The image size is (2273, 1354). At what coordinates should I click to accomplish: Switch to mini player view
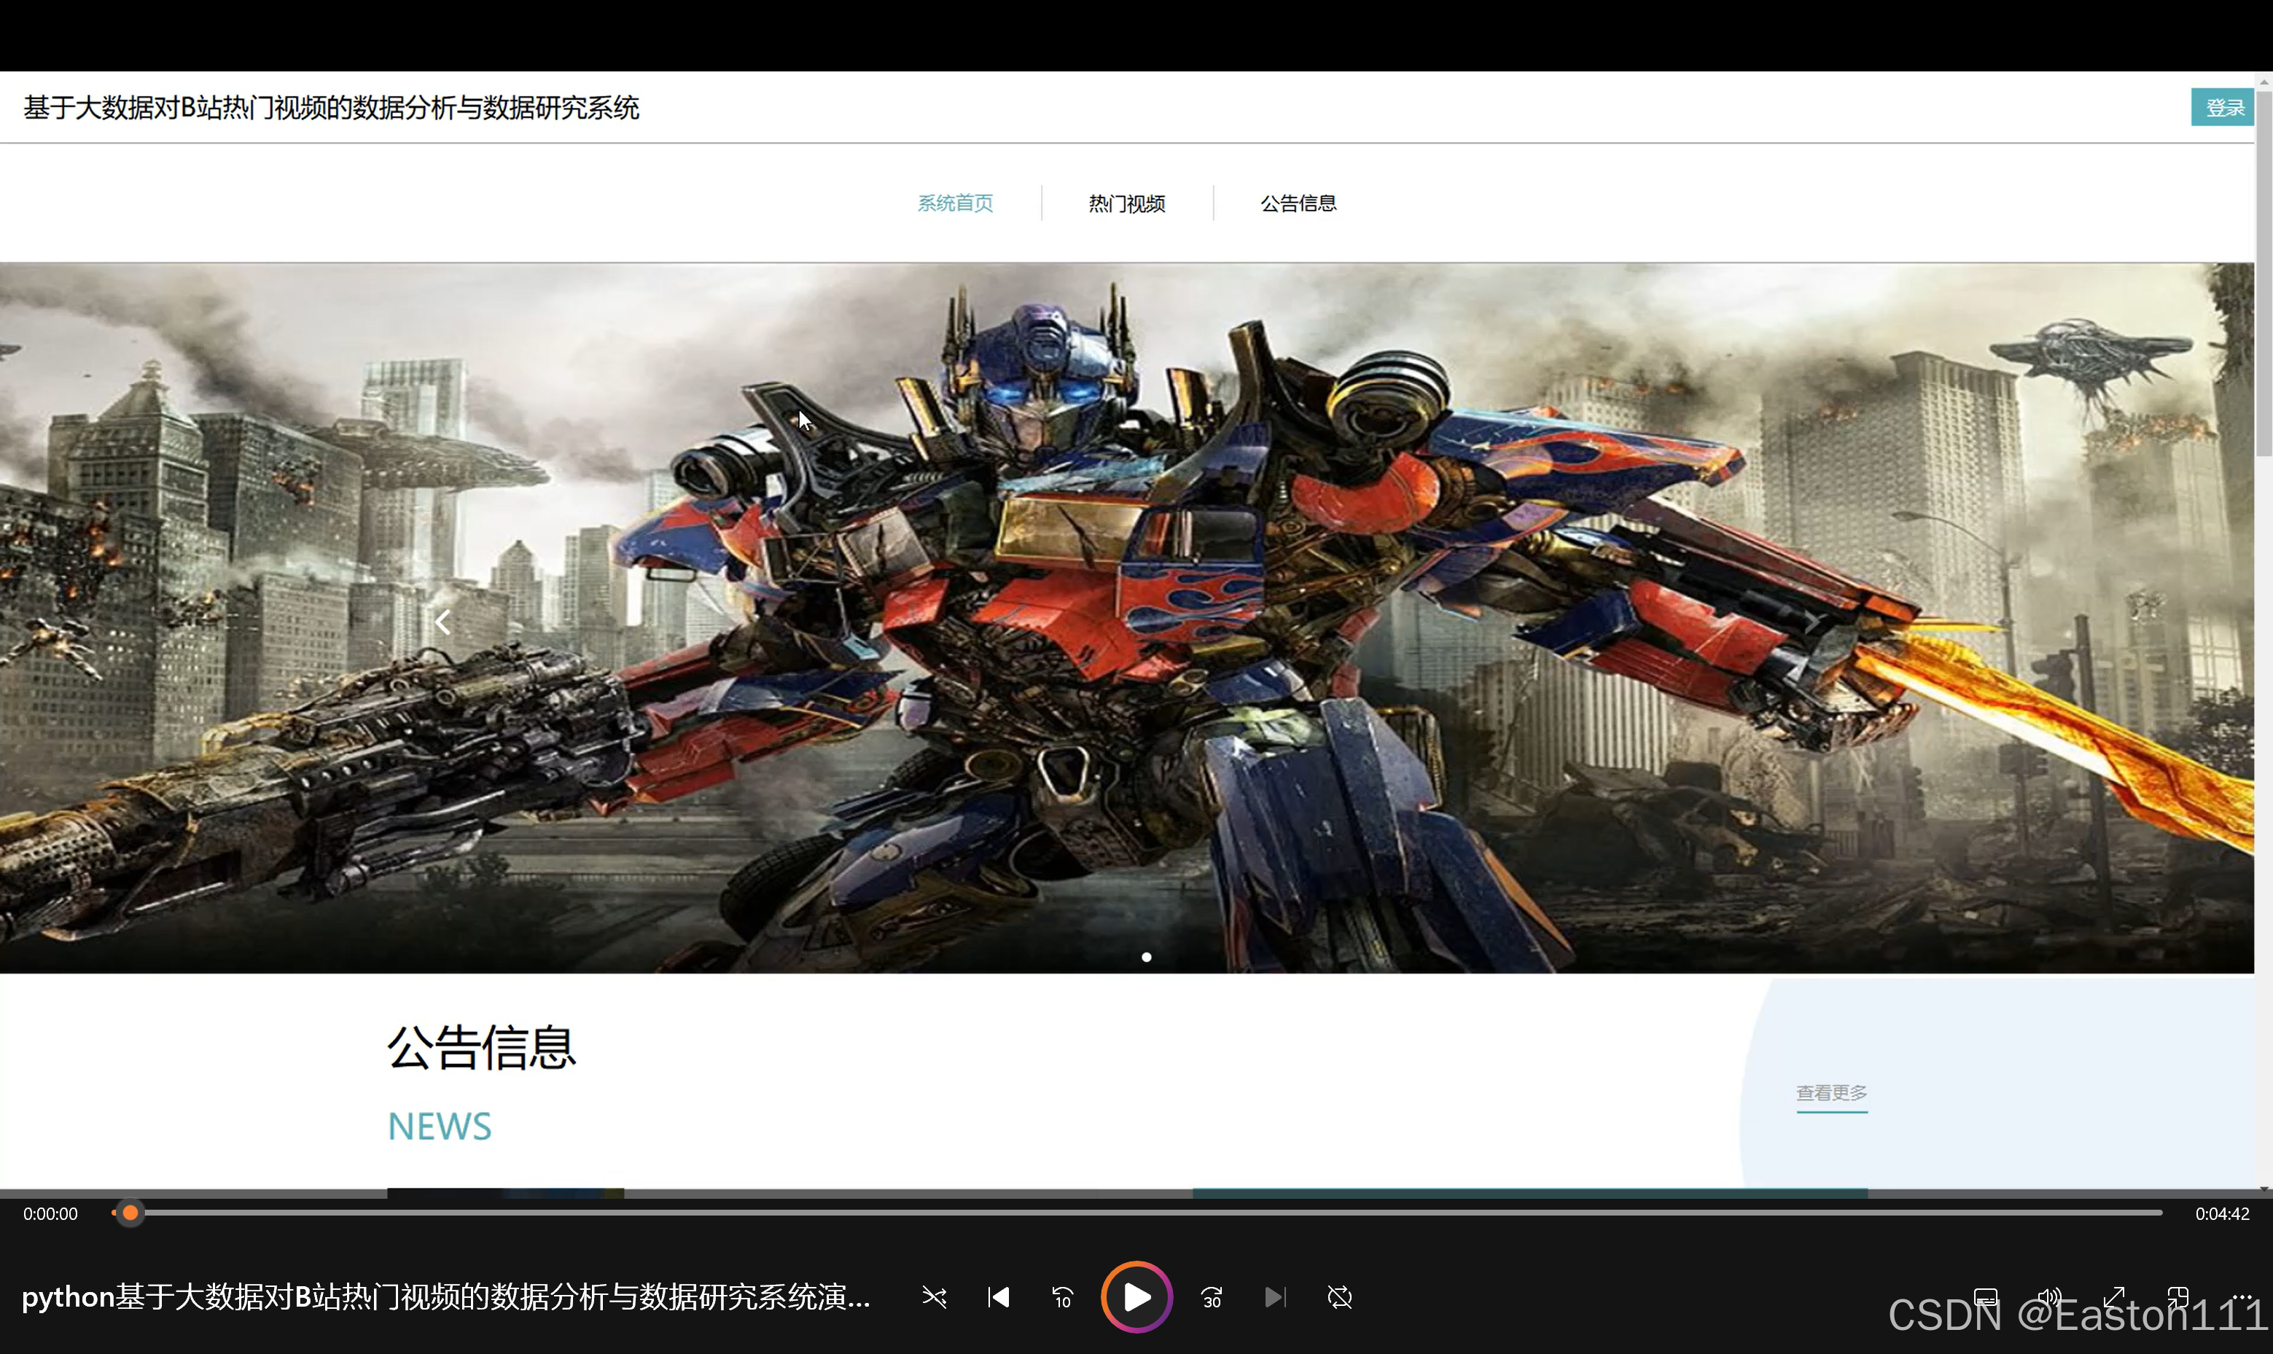tap(2178, 1296)
